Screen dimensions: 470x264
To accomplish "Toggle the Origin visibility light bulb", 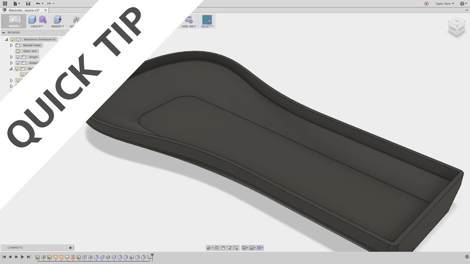I will [x=17, y=57].
